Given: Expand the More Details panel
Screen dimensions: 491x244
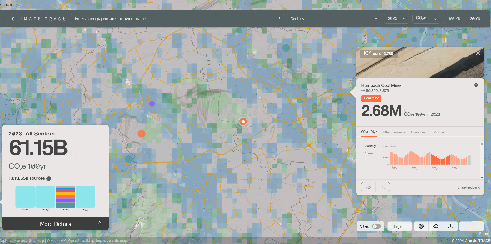Looking at the screenshot, I should [56, 224].
